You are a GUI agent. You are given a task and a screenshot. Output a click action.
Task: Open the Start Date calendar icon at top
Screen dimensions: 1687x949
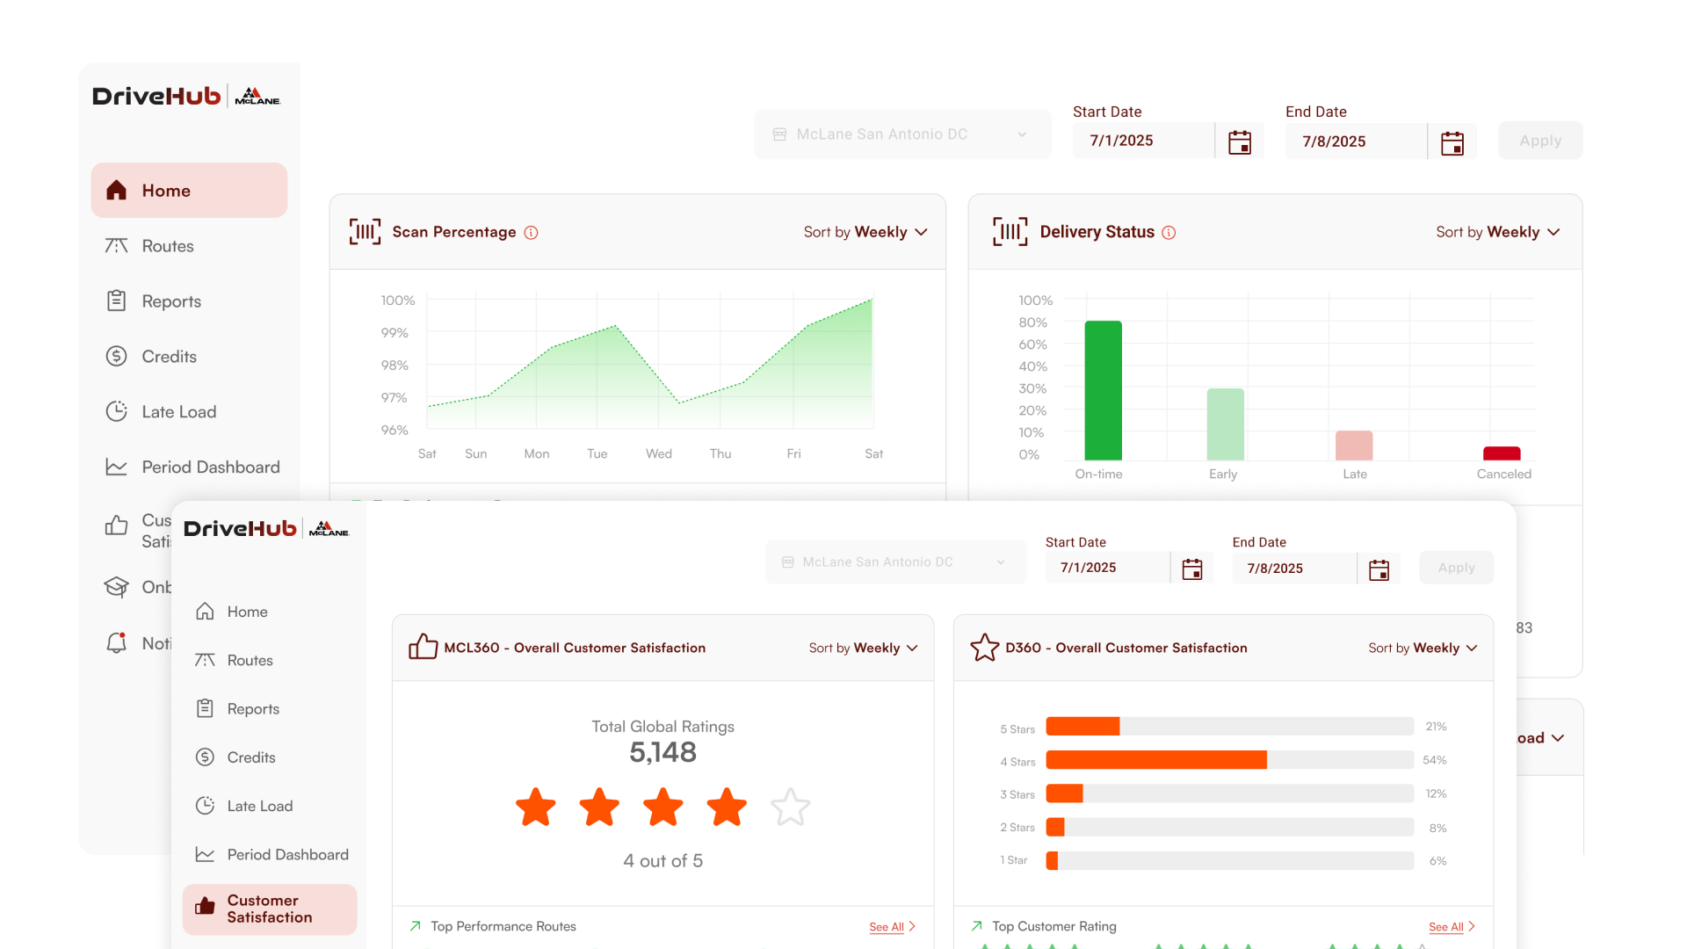click(x=1240, y=141)
